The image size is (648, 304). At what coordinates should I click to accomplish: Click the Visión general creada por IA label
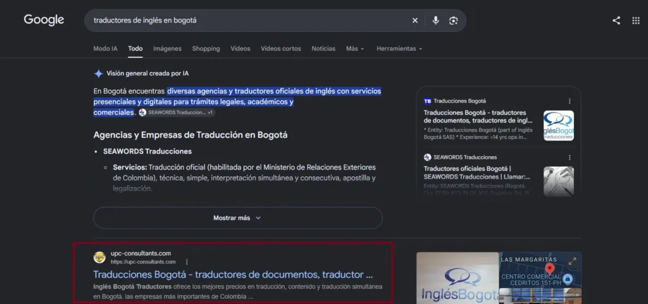pos(147,73)
